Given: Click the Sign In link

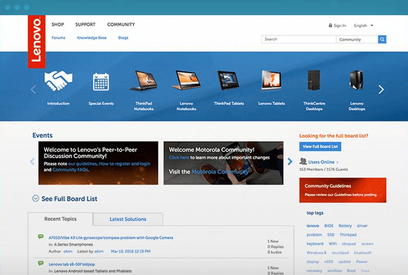Looking at the screenshot, I should (340, 26).
